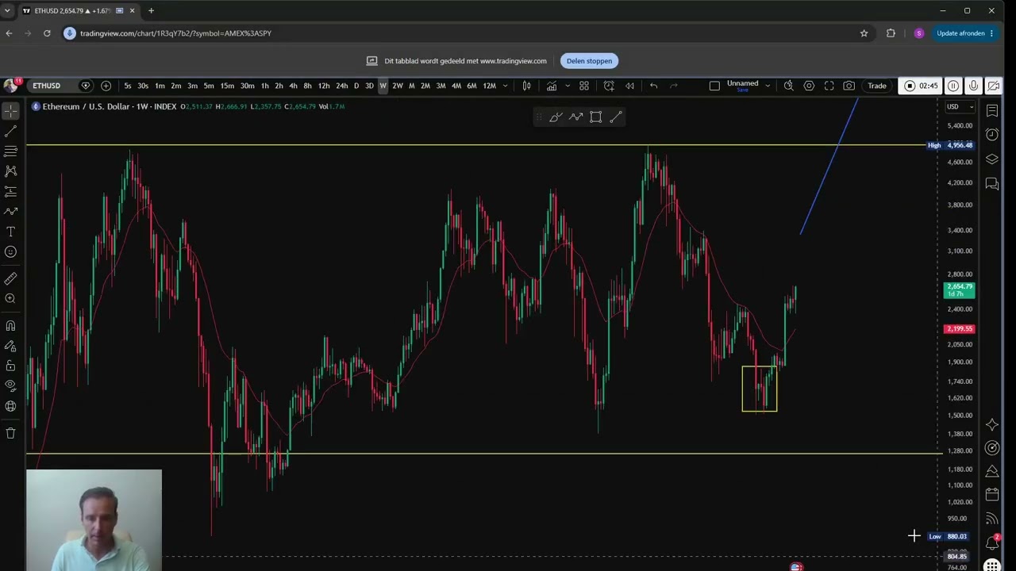Toggle fullscreen mode
Image resolution: width=1016 pixels, height=571 pixels.
point(829,86)
